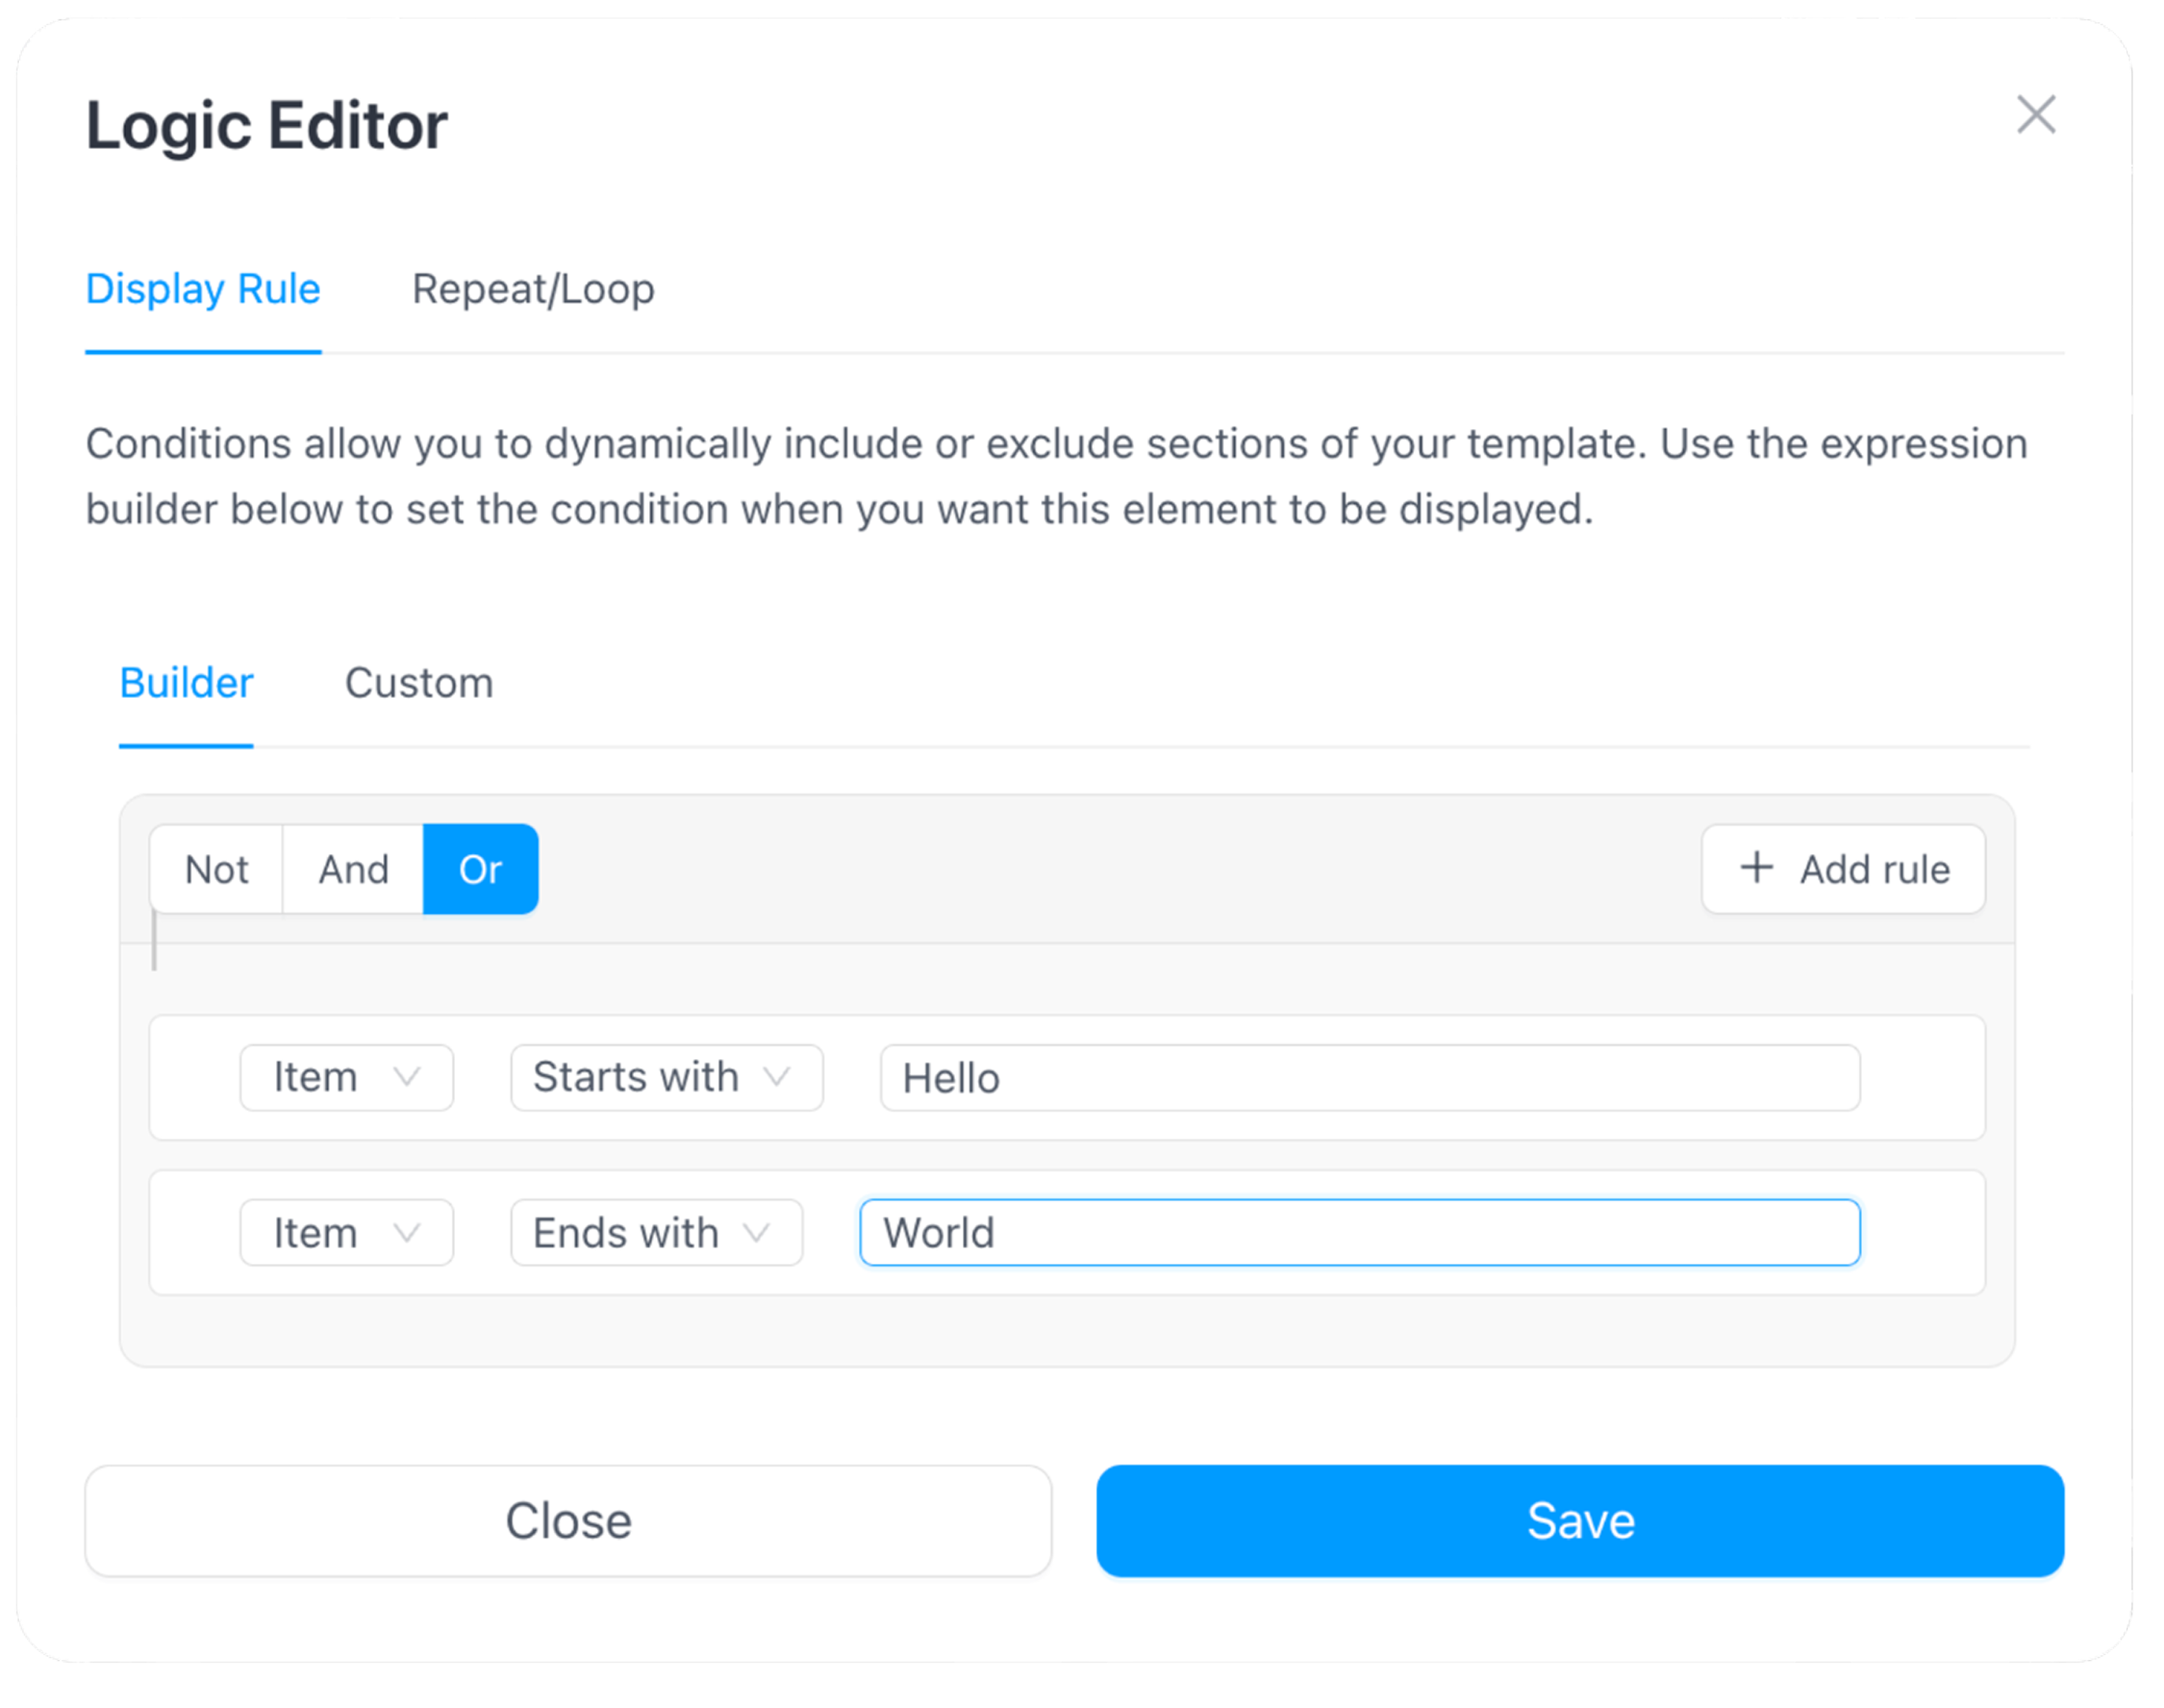The image size is (2164, 1708).
Task: Select the And operator
Action: [x=353, y=869]
